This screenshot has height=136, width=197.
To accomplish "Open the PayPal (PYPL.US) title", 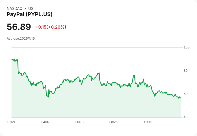I will [x=29, y=14].
